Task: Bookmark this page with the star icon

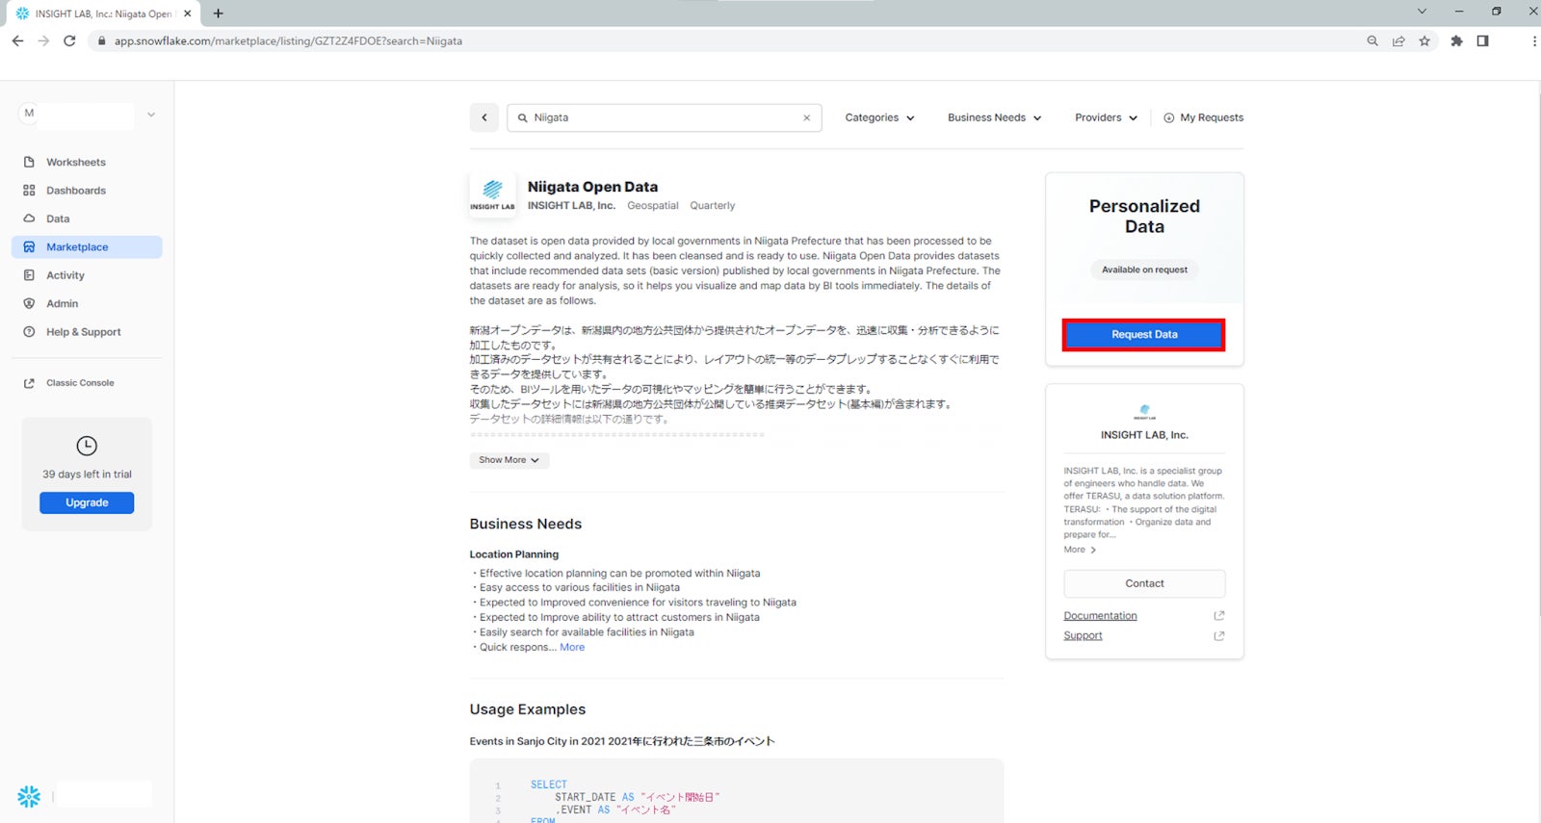Action: pyautogui.click(x=1424, y=40)
